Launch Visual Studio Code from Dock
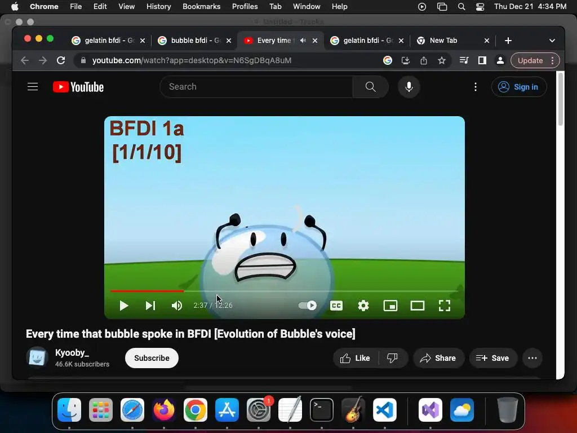The width and height of the screenshot is (577, 433). point(384,410)
